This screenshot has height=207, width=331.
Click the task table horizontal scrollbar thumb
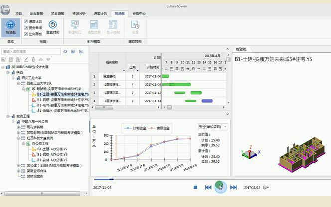(104, 107)
